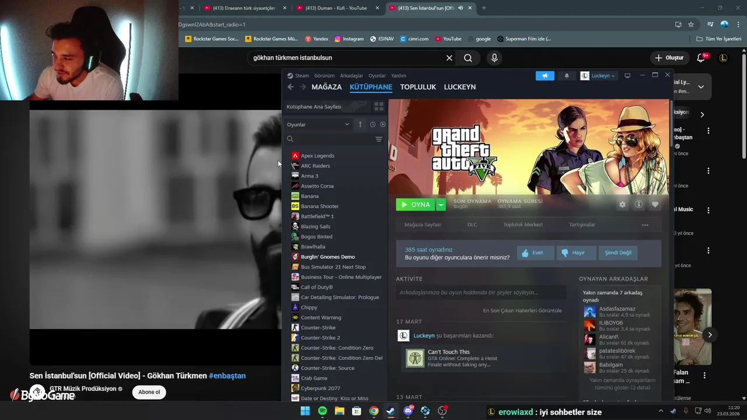Click the library search field
747x420 pixels.
pyautogui.click(x=330, y=139)
